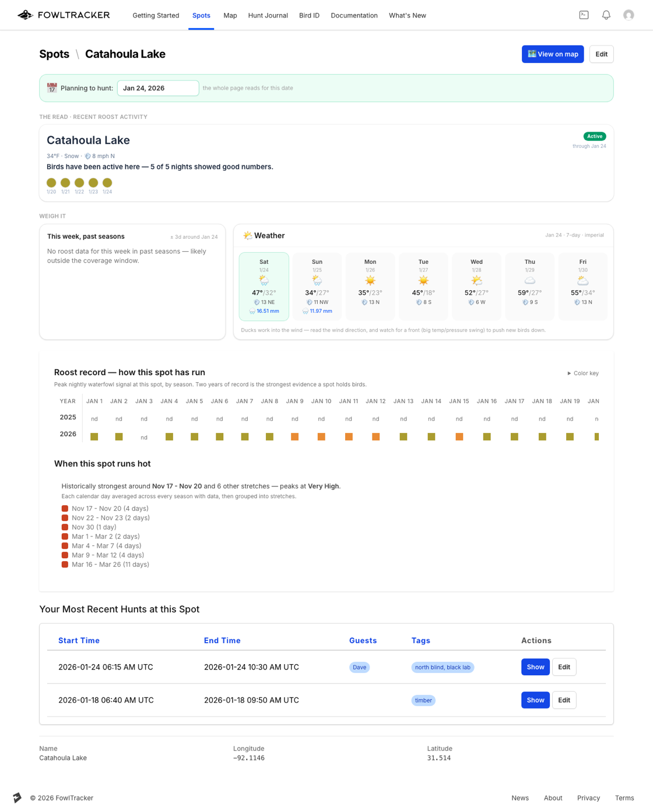This screenshot has width=653, height=811.
Task: Open the Getting Started tab
Action: tap(156, 15)
